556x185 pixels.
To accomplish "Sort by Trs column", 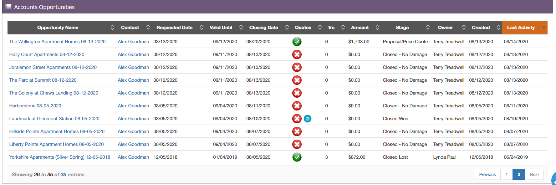I will 335,28.
